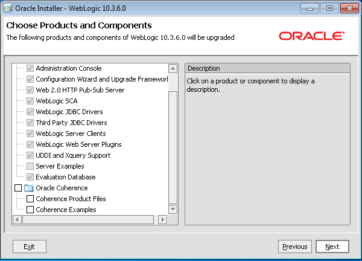Maximize the Oracle Installer window

[329, 8]
